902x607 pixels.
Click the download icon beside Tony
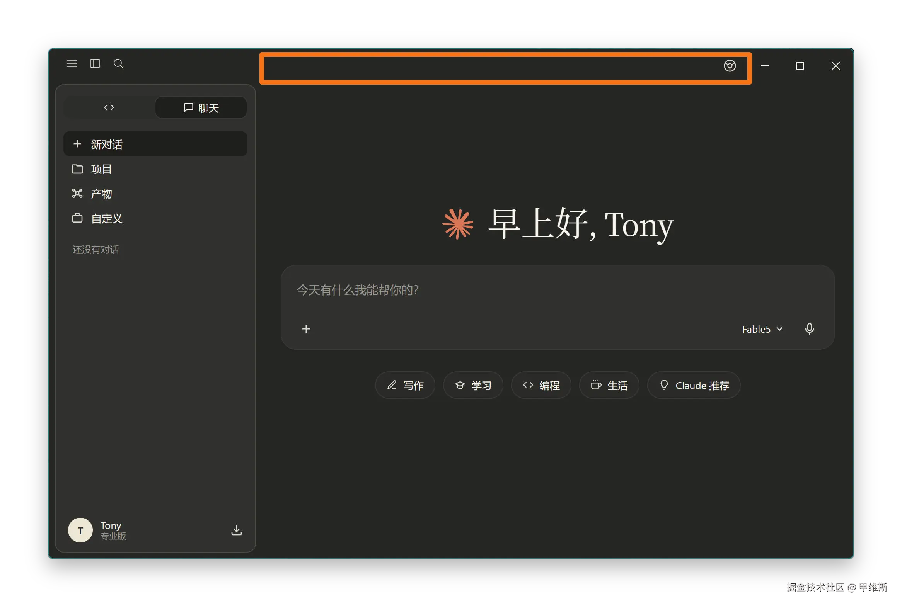pyautogui.click(x=236, y=530)
